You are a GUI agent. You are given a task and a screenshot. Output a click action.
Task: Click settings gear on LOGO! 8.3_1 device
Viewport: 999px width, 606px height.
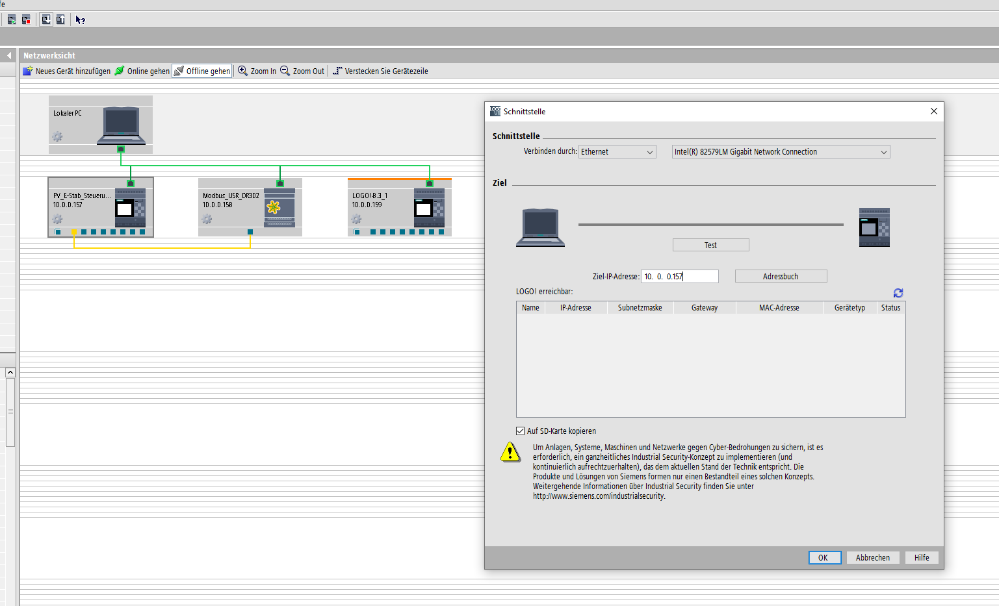pyautogui.click(x=356, y=219)
